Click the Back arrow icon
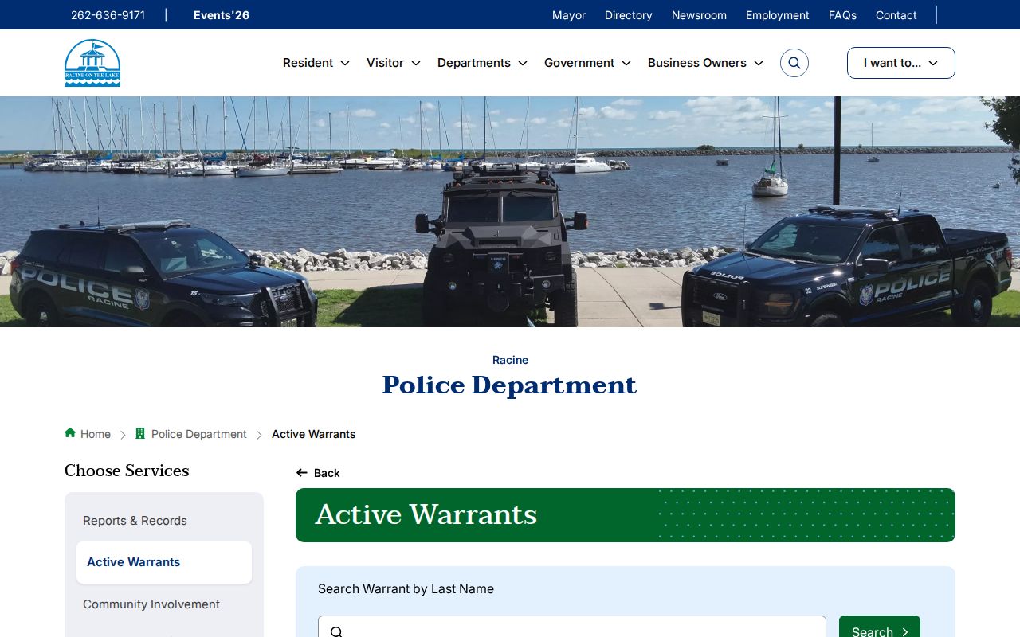 coord(302,473)
